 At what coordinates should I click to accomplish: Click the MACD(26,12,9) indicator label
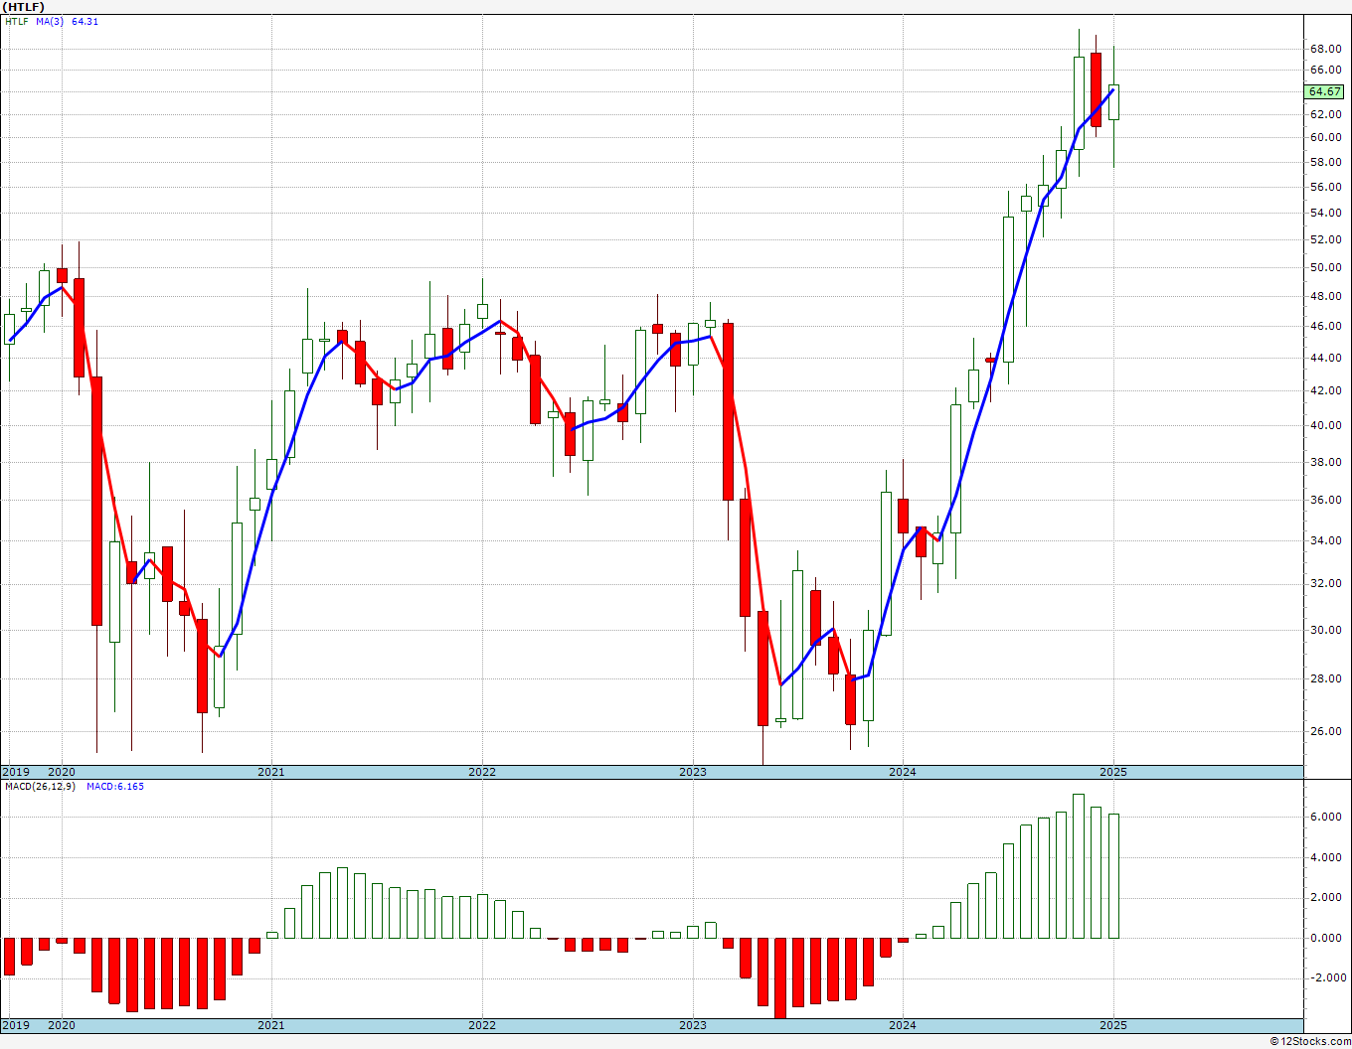coord(40,787)
